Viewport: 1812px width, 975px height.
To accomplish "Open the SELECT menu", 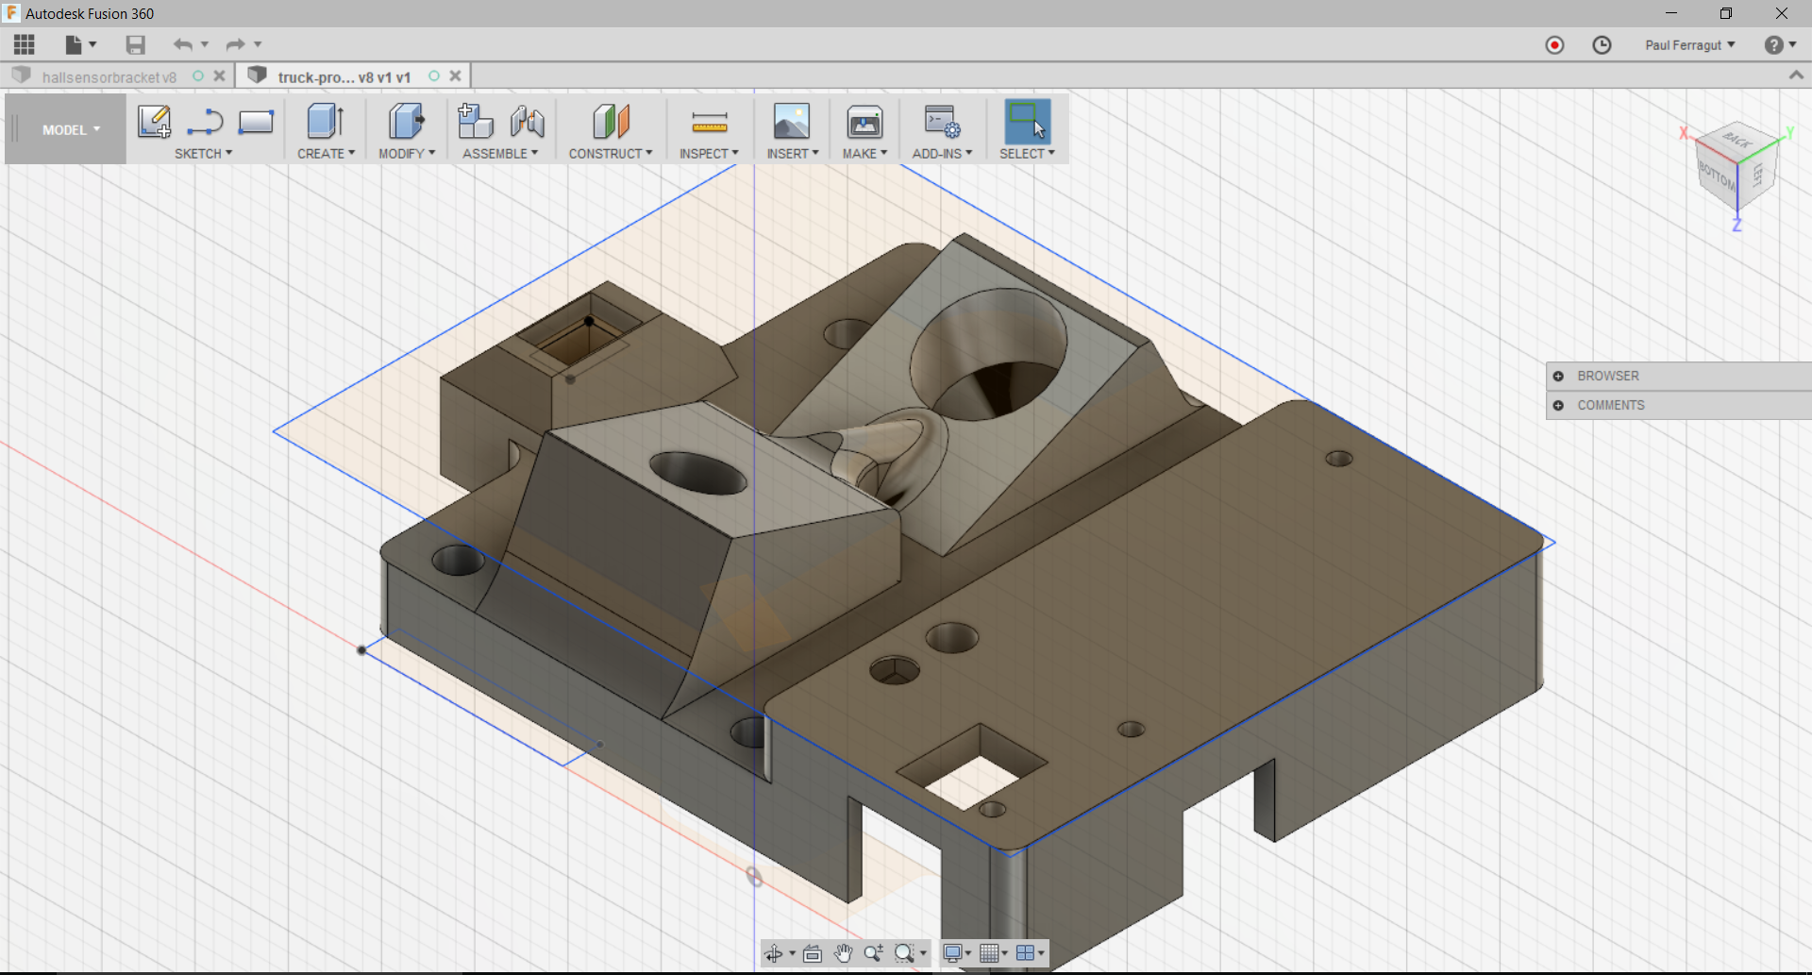I will coord(1027,153).
